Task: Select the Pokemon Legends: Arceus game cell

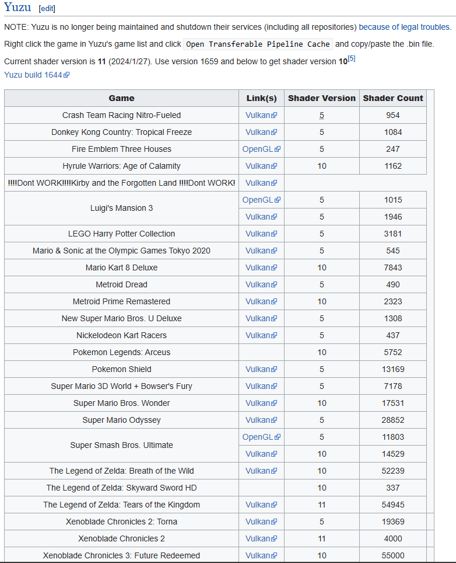Action: click(x=121, y=352)
